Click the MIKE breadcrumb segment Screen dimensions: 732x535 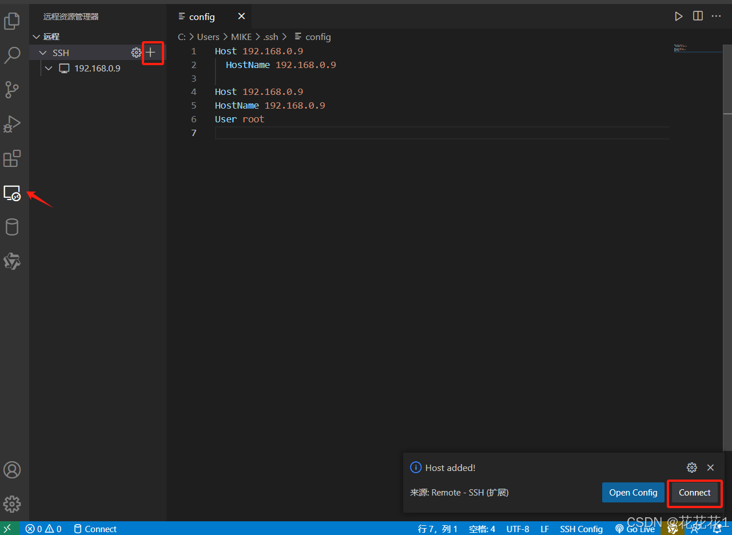click(x=241, y=37)
